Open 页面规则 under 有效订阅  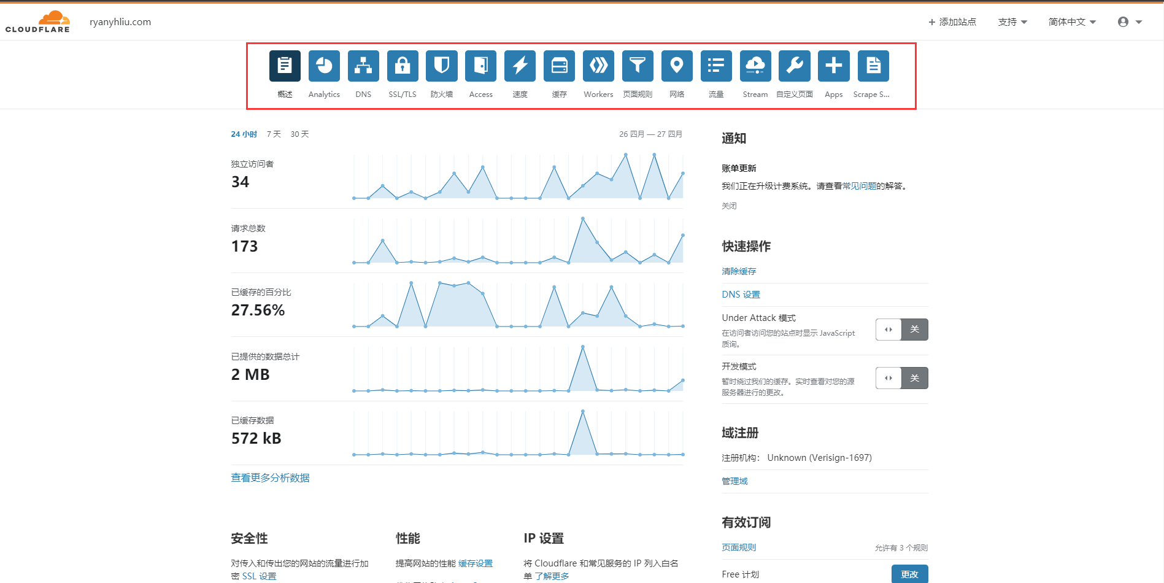739,547
